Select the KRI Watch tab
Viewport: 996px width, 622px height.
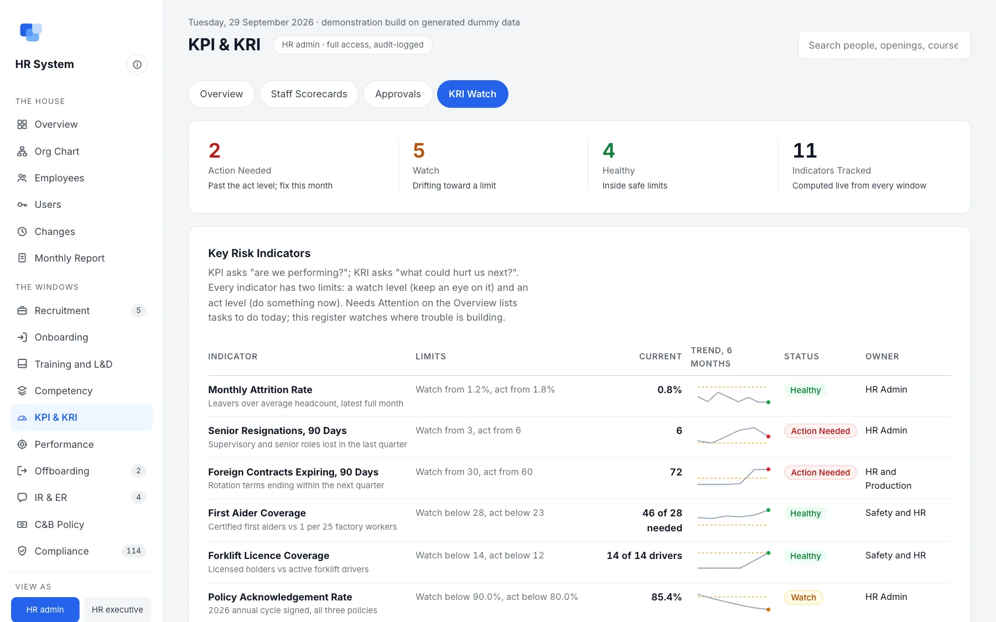(x=473, y=94)
